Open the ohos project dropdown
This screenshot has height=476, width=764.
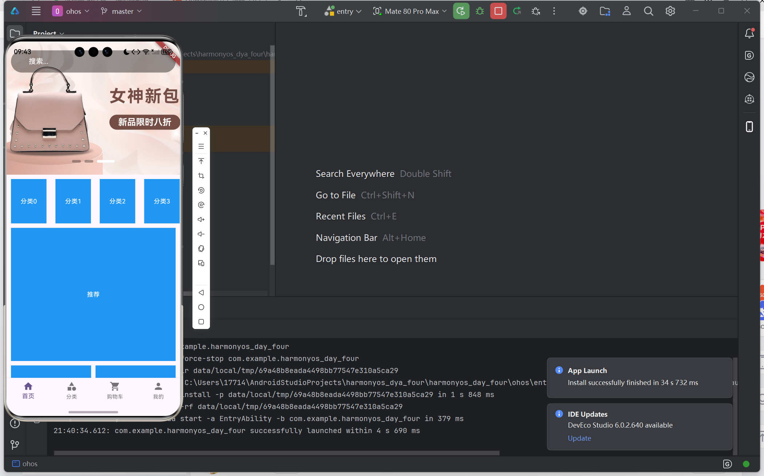71,11
